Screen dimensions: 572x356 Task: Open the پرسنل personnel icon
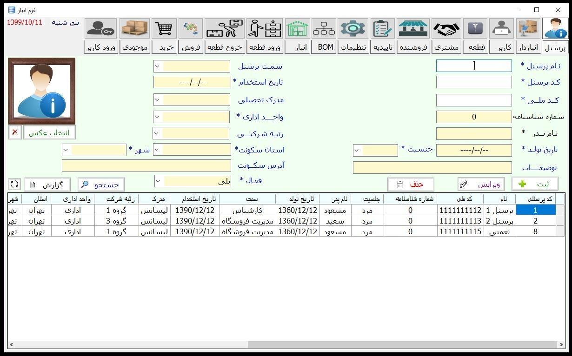555,29
